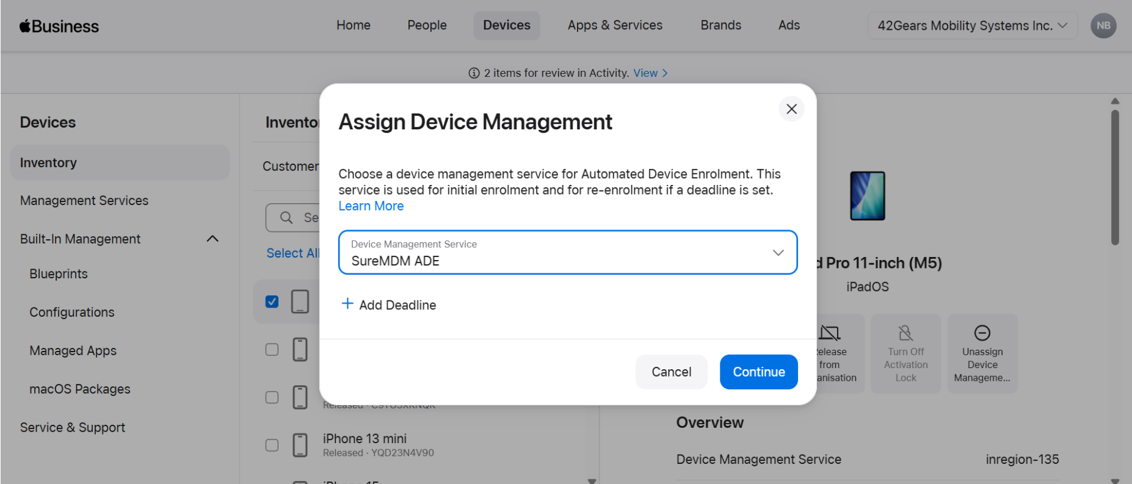Screen dimensions: 1132x484
Task: Click the Release from Organisation icon
Action: point(830,333)
